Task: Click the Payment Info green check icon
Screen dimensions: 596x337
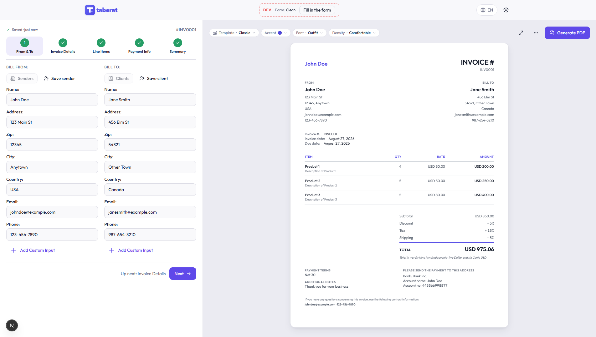Action: click(139, 43)
